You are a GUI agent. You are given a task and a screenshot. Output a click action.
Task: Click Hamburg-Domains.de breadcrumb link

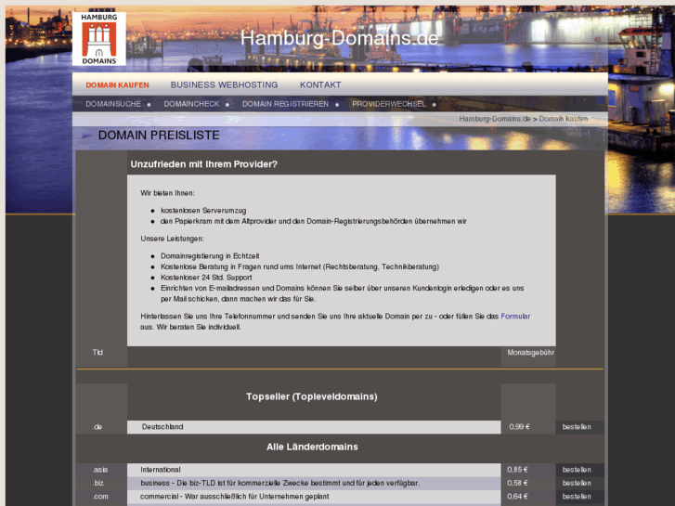[495, 119]
